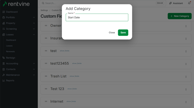Open the Internet row three-dot menu
Screen dimensions: 194x108
(x=186, y=102)
